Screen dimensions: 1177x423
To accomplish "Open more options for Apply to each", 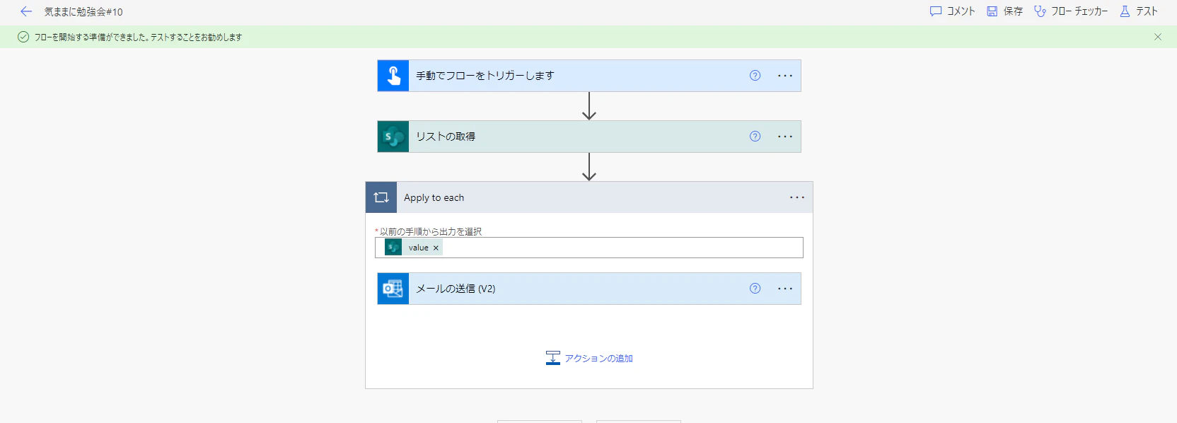I will click(x=797, y=197).
